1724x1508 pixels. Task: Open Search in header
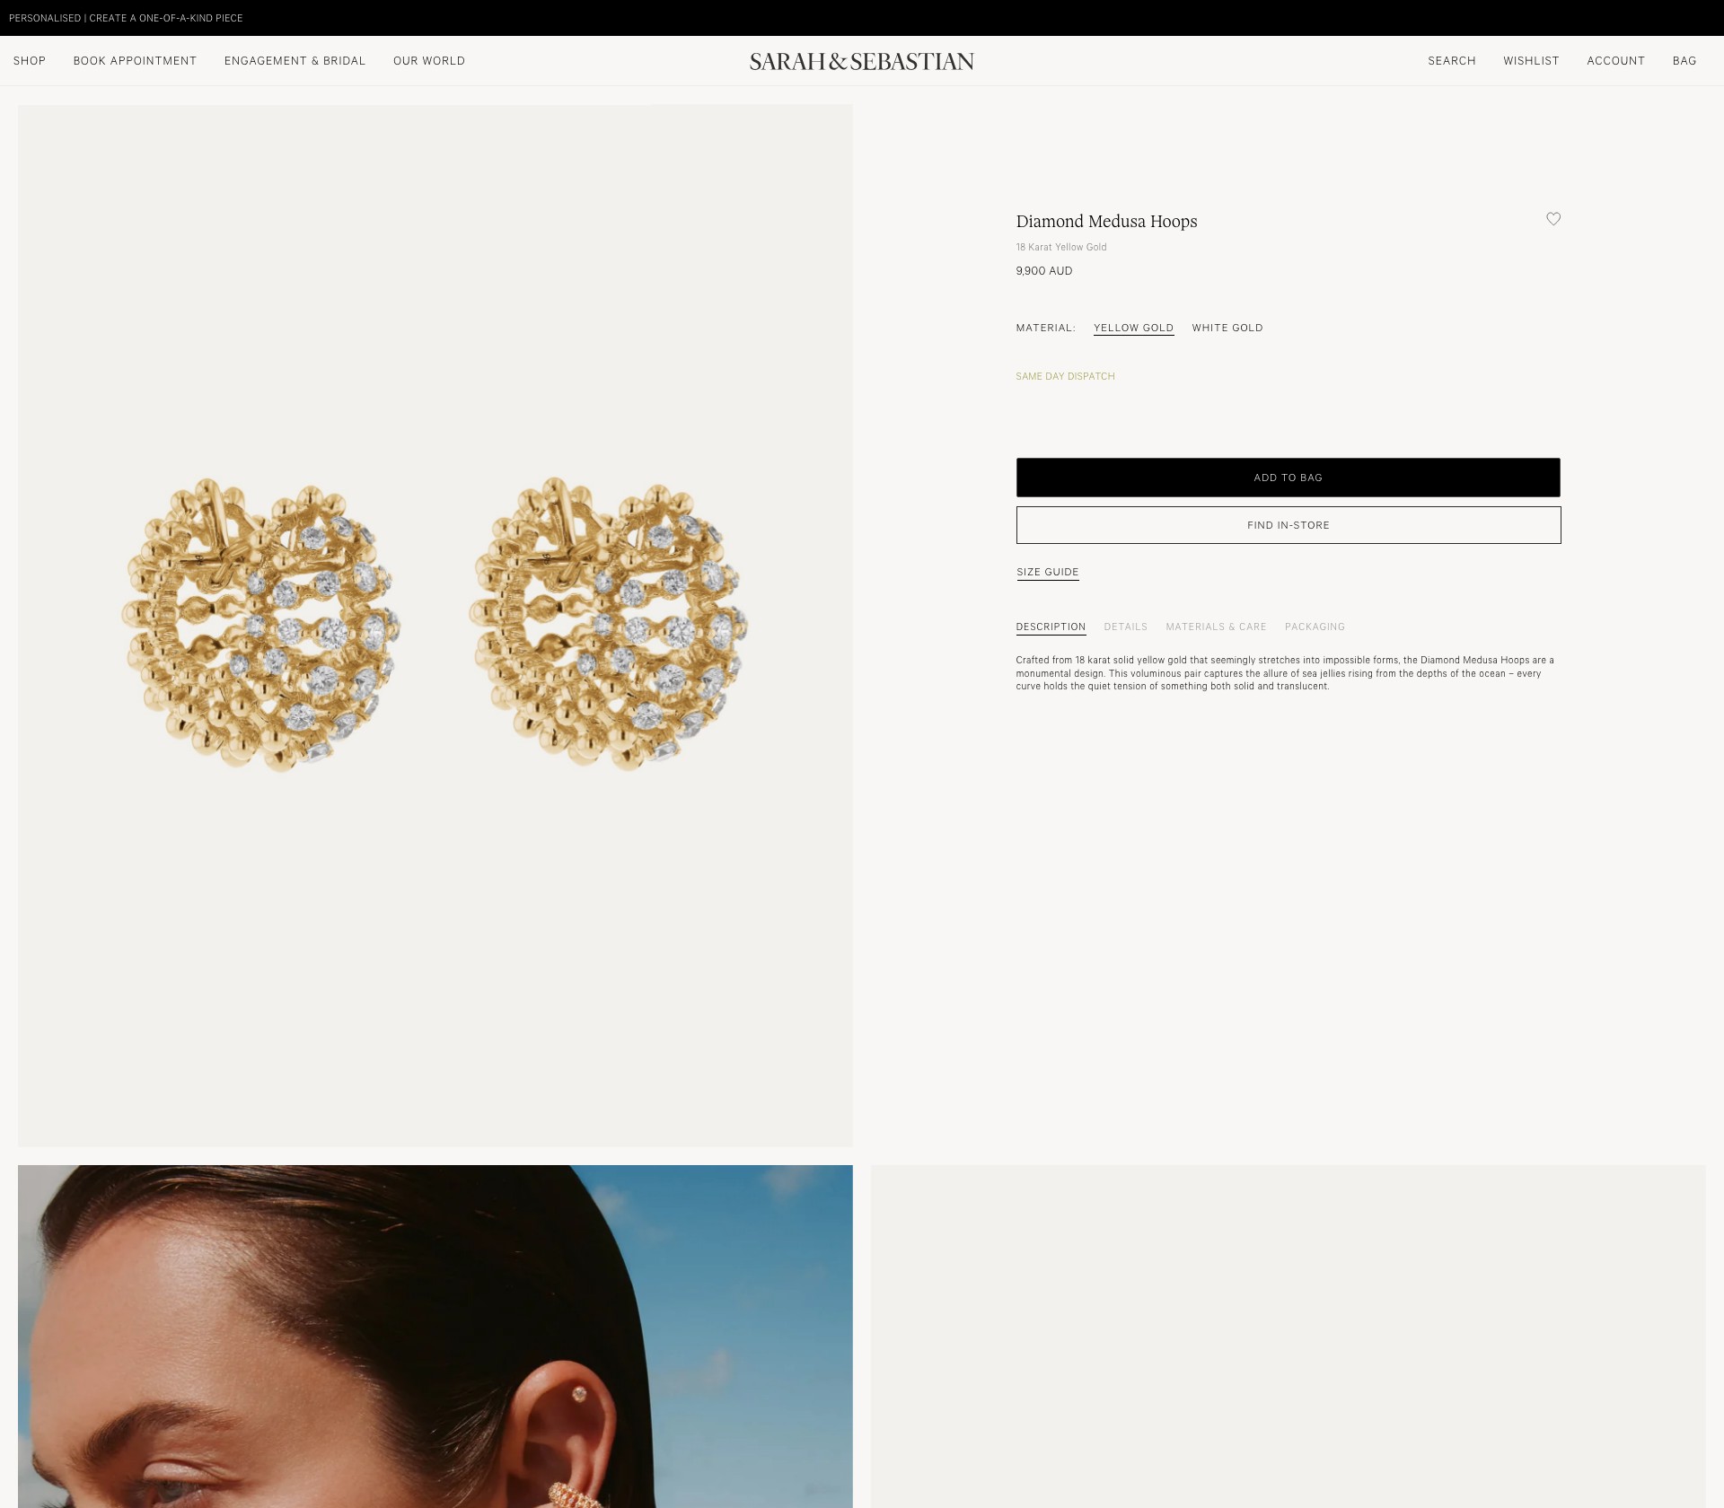click(1452, 61)
